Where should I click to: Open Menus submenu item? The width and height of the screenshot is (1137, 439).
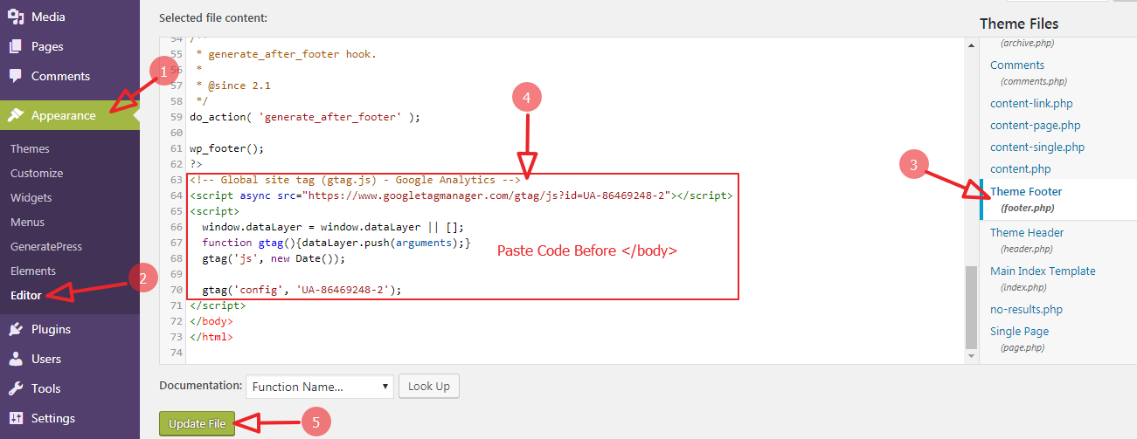tap(27, 222)
